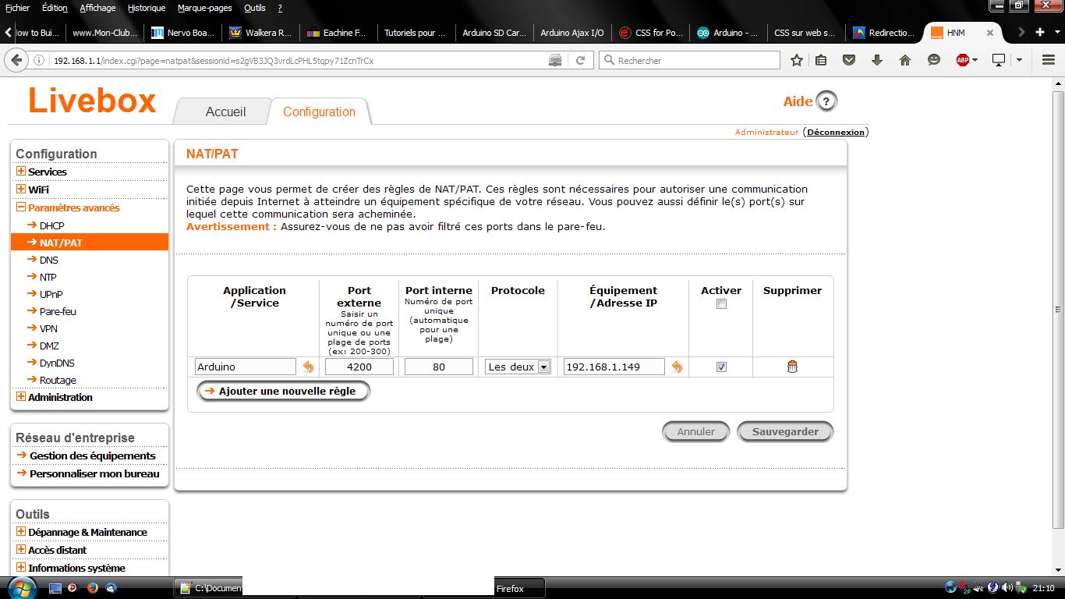Open the Firefox hamburger menu
The width and height of the screenshot is (1065, 599).
[1049, 60]
